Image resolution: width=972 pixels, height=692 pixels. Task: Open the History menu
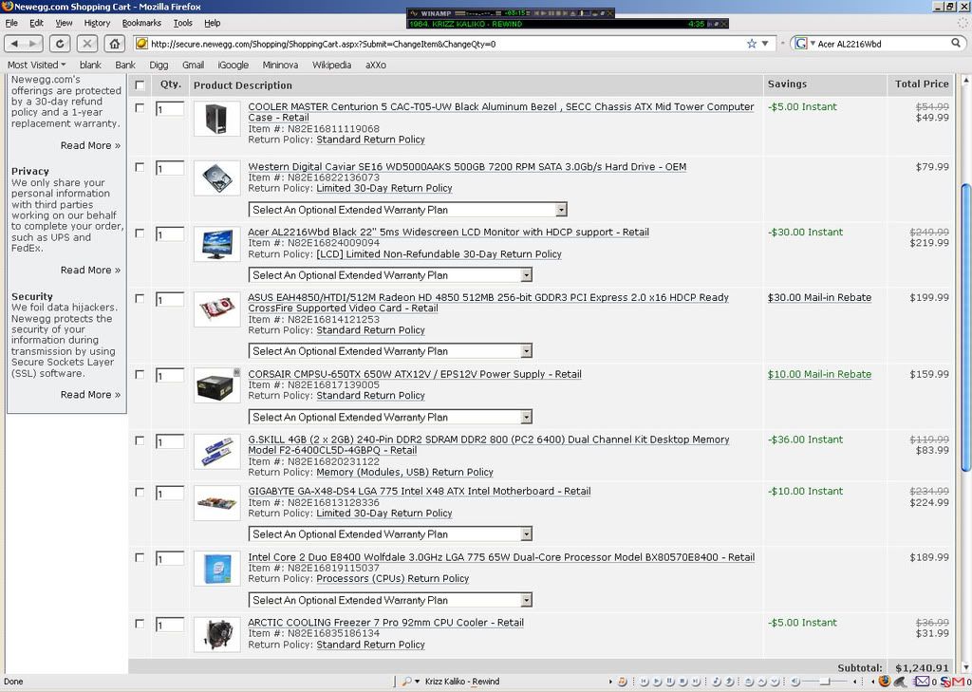click(98, 23)
